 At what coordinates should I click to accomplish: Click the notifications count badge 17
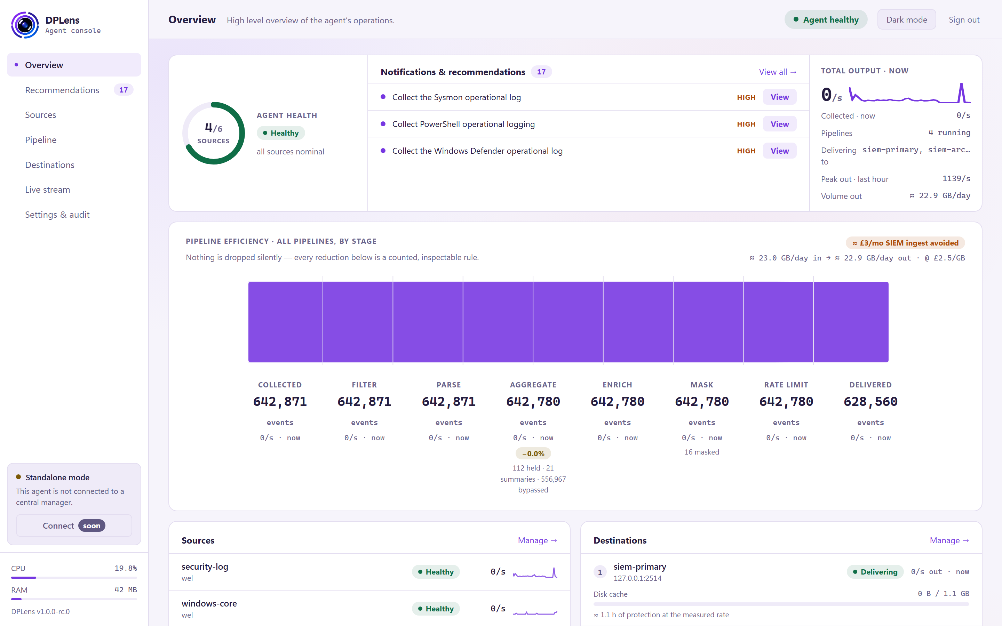[x=541, y=72]
